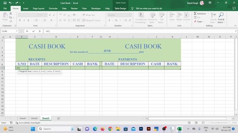Open Comments pane icon top right

click(x=234, y=8)
